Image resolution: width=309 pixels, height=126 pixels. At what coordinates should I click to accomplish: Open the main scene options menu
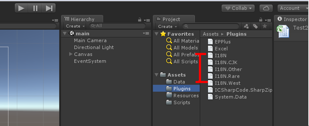[x=146, y=33]
